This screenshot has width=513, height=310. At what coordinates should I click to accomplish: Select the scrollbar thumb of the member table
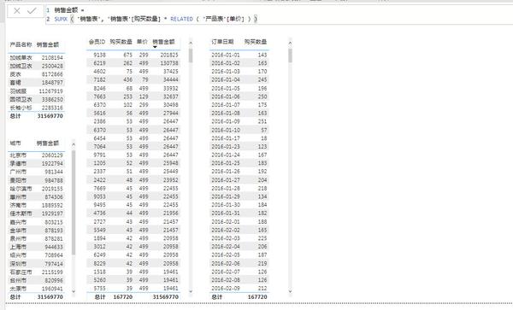pos(191,56)
